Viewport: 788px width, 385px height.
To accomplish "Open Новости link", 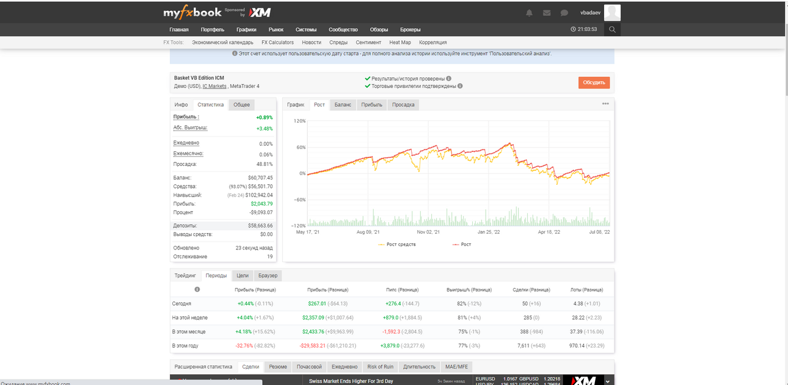I will [312, 43].
